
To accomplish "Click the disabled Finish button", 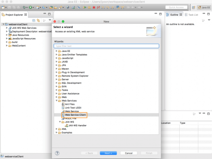I will point(149,153).
